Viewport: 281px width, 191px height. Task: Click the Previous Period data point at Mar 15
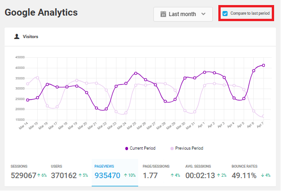coord(37,78)
